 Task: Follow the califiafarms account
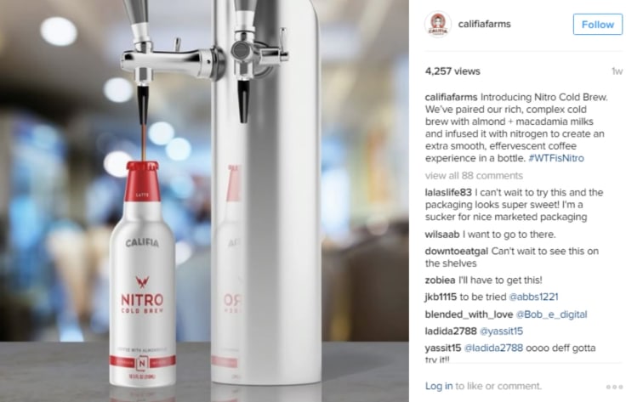coord(598,25)
